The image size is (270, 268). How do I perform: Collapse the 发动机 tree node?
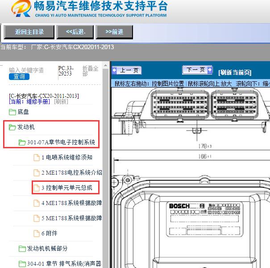pos(26,127)
